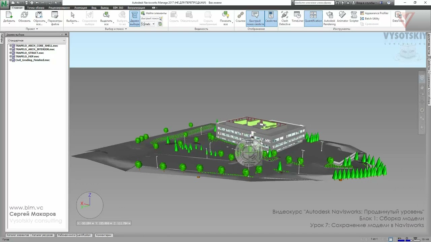
Task: Click the Обновить refresh icon
Action: pyautogui.click(x=24, y=15)
